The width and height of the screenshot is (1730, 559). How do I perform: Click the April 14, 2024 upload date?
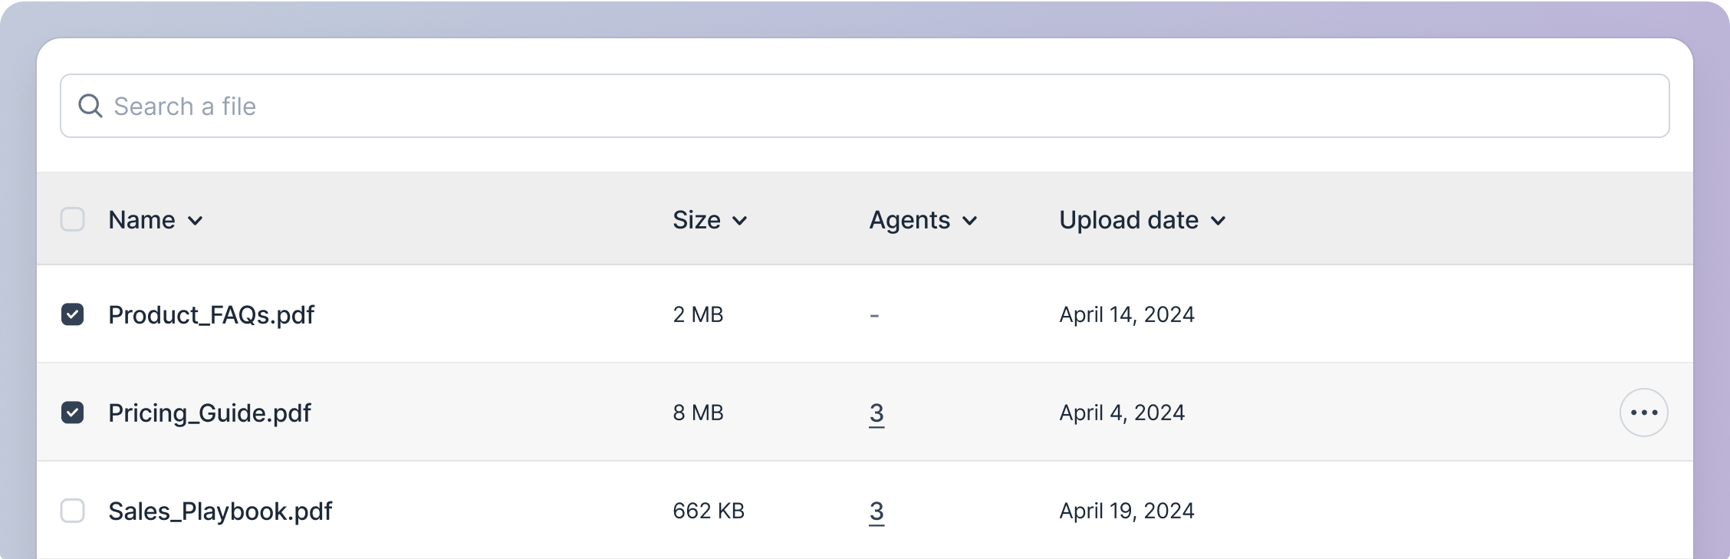point(1126,314)
